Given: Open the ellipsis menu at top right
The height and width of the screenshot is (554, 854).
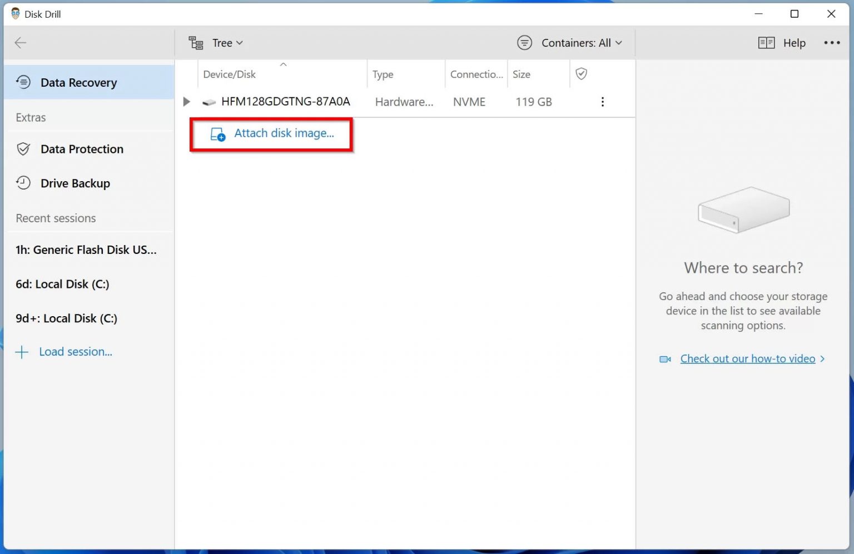Looking at the screenshot, I should (832, 42).
